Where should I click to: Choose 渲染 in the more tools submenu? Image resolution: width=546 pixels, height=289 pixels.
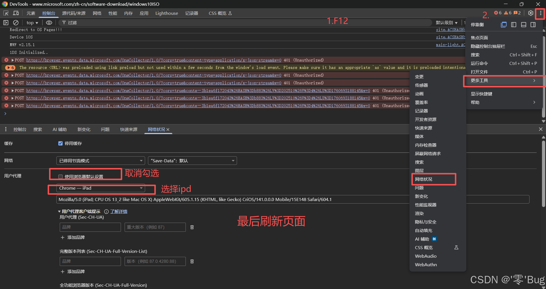tap(438, 213)
